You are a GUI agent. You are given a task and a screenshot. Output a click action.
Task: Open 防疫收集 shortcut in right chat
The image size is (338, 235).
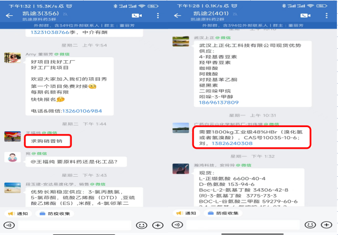(x=223, y=213)
